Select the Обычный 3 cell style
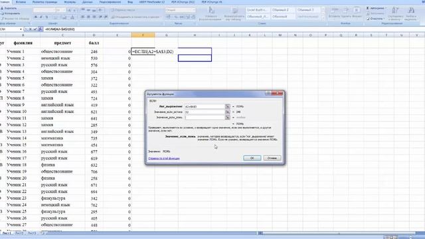 [307, 10]
